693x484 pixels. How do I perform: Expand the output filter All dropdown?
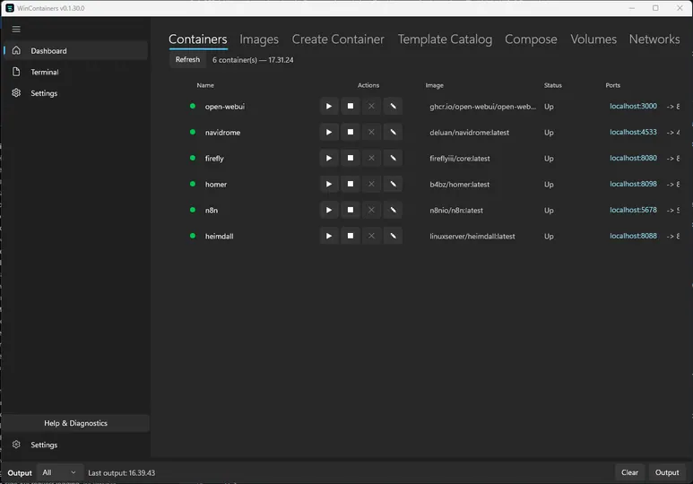[60, 472]
